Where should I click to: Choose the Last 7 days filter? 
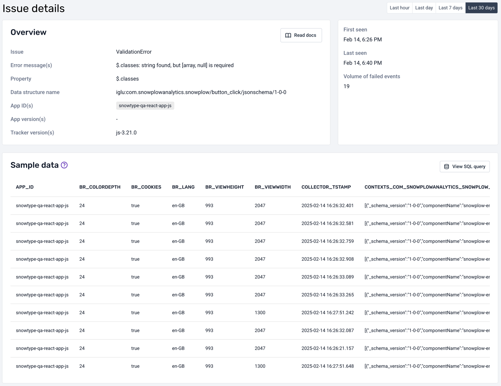click(450, 8)
